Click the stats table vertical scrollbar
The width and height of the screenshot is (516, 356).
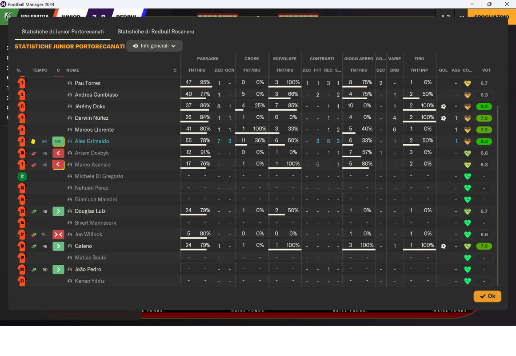click(x=497, y=195)
